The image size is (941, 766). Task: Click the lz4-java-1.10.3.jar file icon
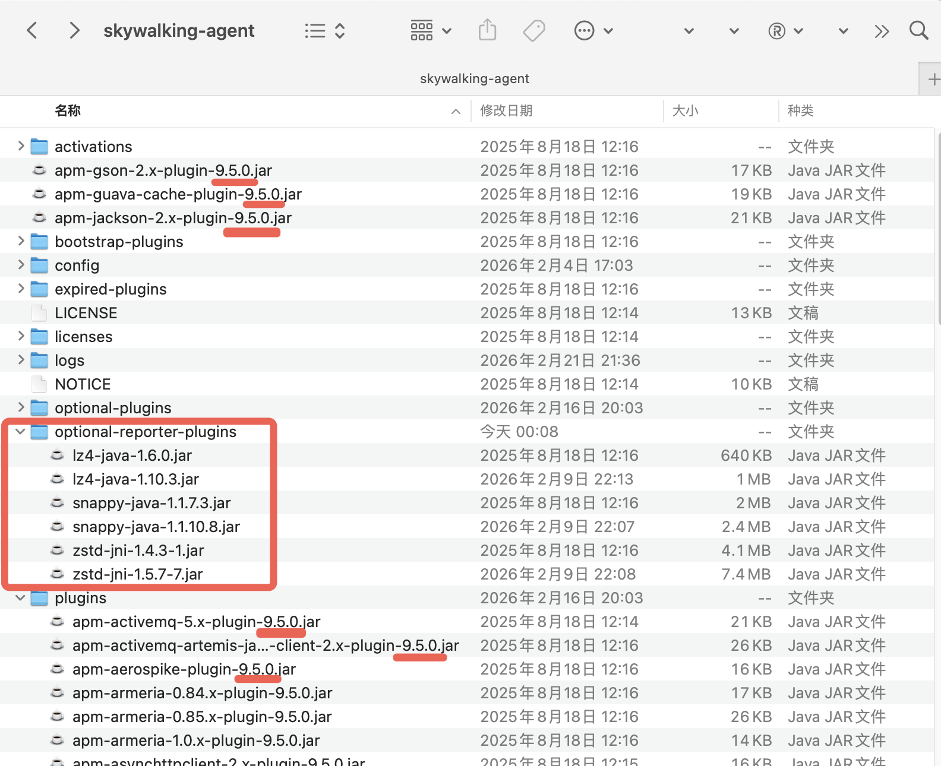coord(57,479)
